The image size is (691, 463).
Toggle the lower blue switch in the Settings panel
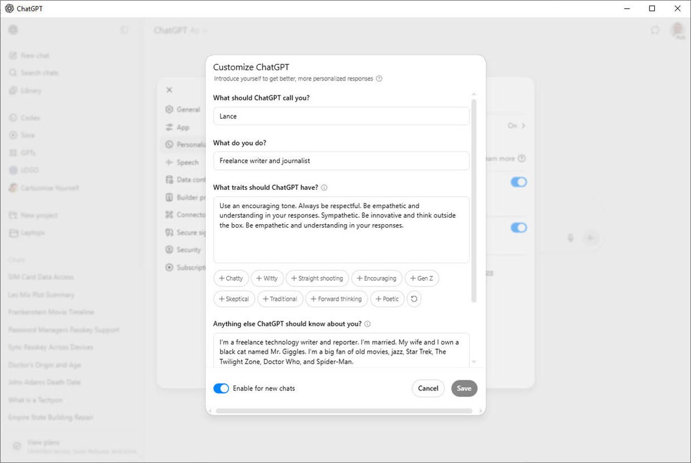(x=519, y=227)
